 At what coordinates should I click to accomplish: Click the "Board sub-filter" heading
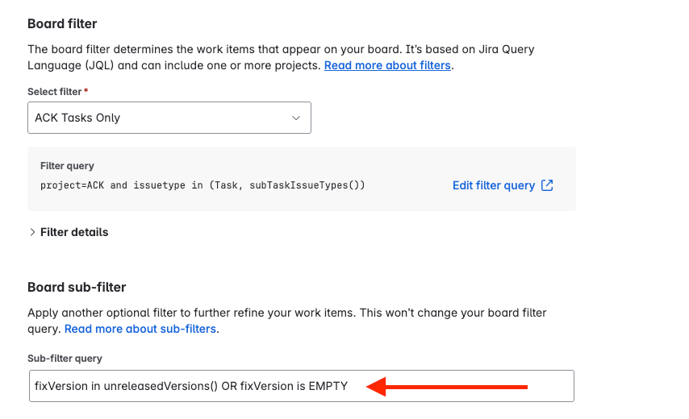pos(77,288)
